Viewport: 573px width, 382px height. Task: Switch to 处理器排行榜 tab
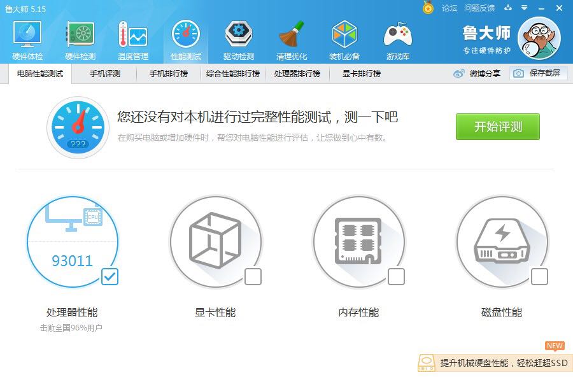click(297, 74)
